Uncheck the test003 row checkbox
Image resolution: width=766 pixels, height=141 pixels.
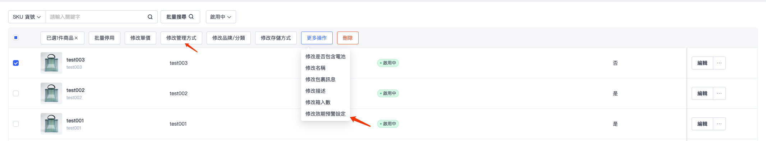click(x=16, y=63)
